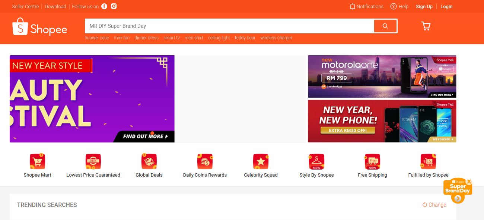Click the Shopee Mart label
Viewport: 484px width, 220px height.
click(37, 175)
